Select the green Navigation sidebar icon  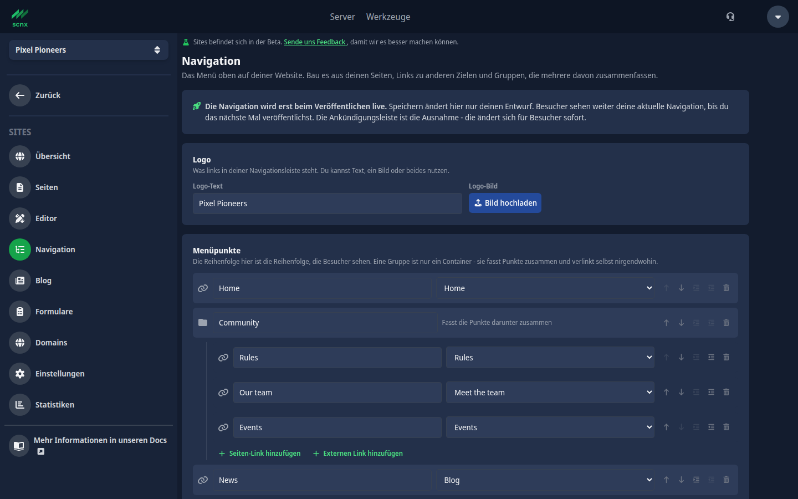tap(20, 249)
